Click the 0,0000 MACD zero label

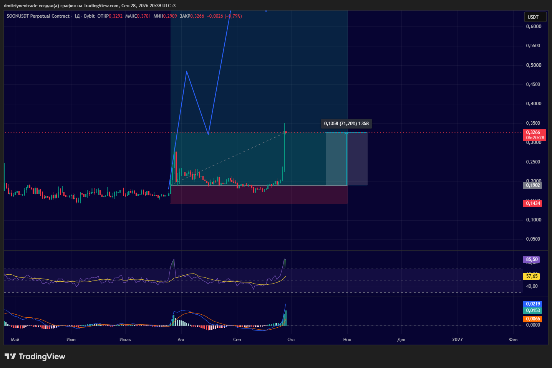tap(534, 325)
